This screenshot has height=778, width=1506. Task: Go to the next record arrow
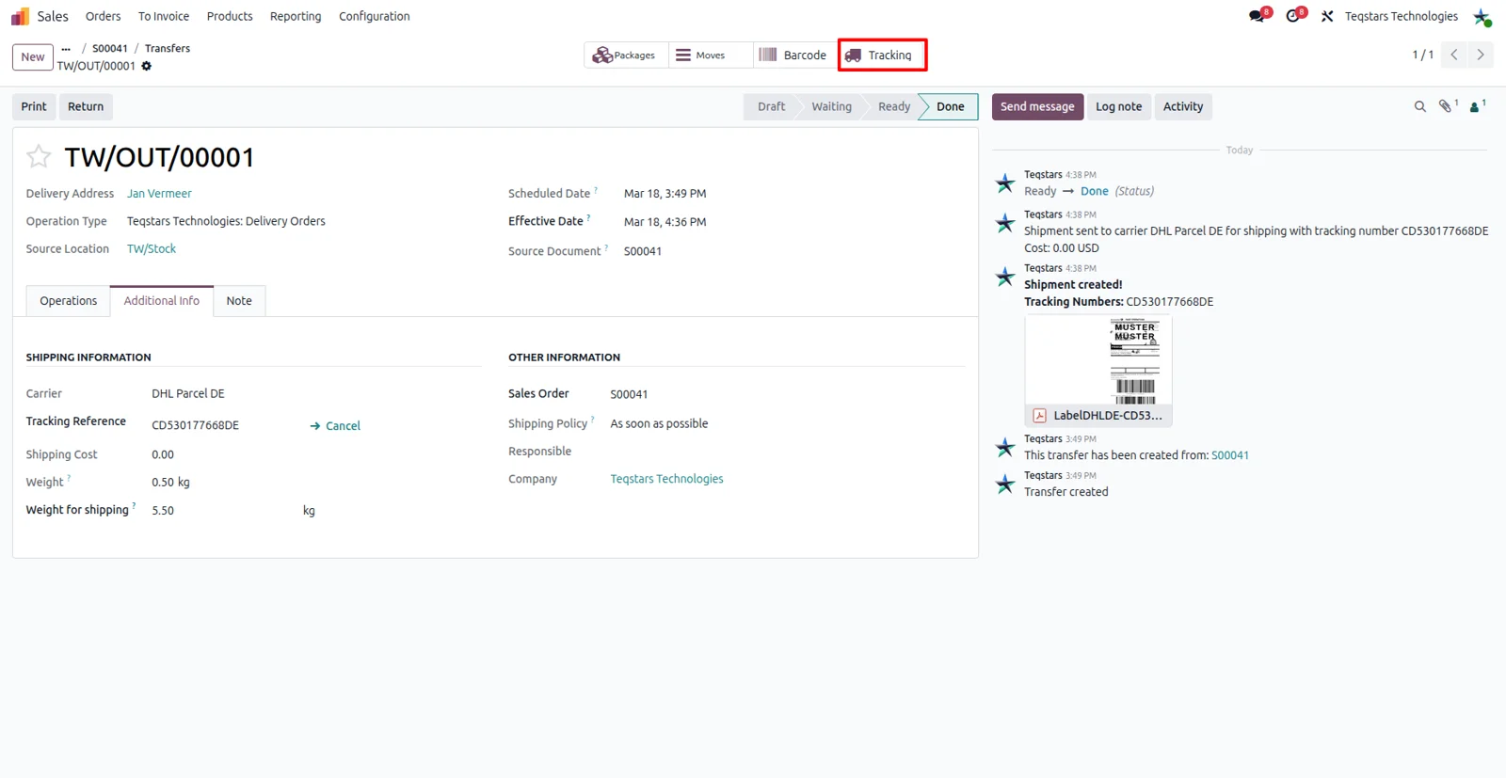pos(1481,55)
